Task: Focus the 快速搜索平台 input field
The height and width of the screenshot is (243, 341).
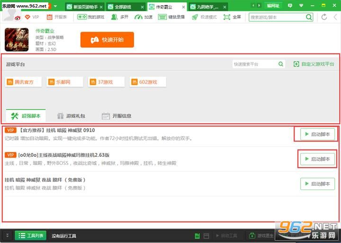Action: point(255,64)
